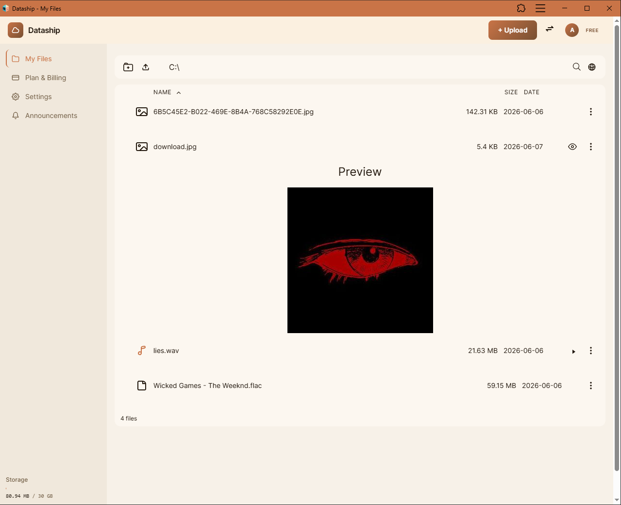Click the image icon beside download.jpg
Image resolution: width=621 pixels, height=505 pixels.
point(142,147)
